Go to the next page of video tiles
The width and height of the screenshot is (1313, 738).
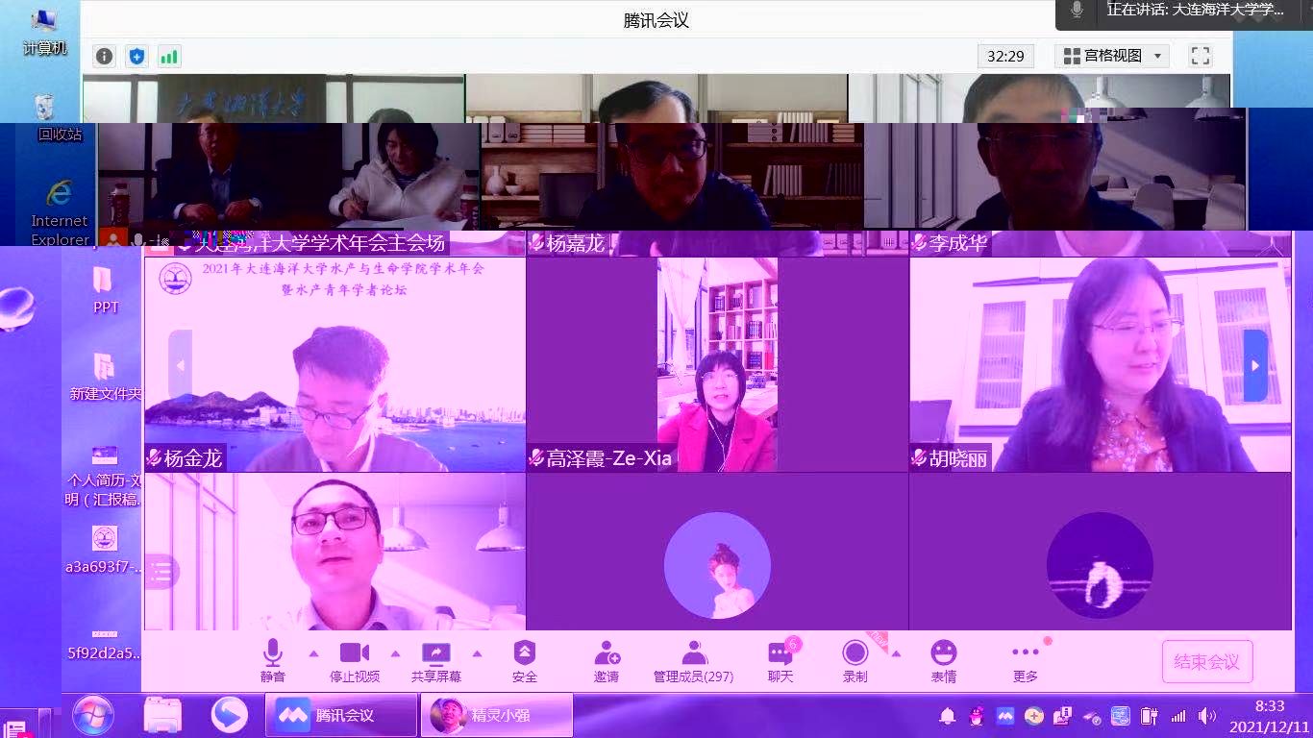(x=1255, y=365)
